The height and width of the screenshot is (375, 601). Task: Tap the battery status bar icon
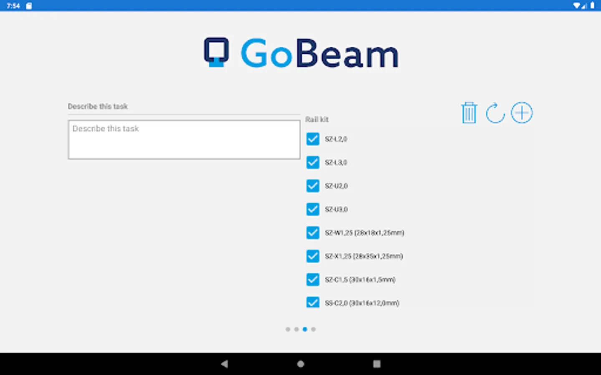pyautogui.click(x=592, y=5)
